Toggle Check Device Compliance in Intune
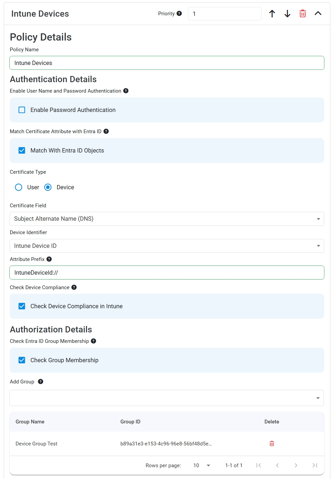 22,306
